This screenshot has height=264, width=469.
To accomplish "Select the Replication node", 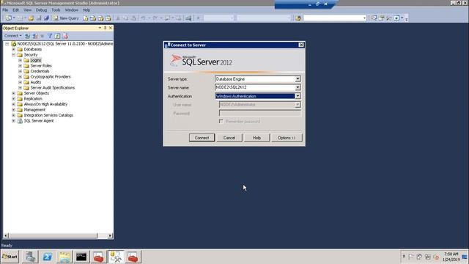I will click(x=33, y=99).
